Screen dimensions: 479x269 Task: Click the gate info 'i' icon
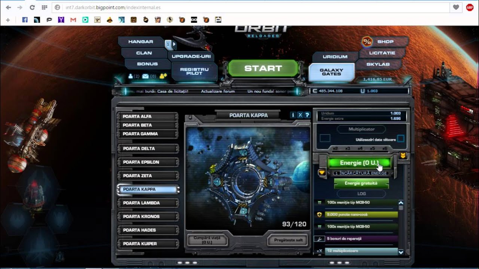pos(293,115)
